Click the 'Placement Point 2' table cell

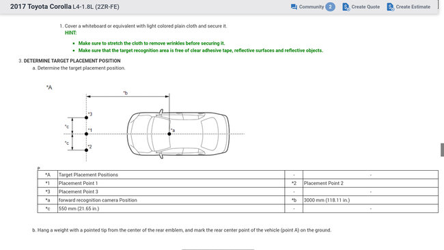pos(370,183)
